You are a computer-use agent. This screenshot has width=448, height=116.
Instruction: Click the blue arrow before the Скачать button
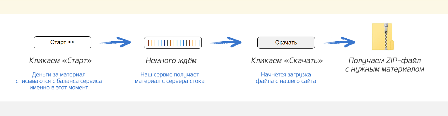point(226,42)
